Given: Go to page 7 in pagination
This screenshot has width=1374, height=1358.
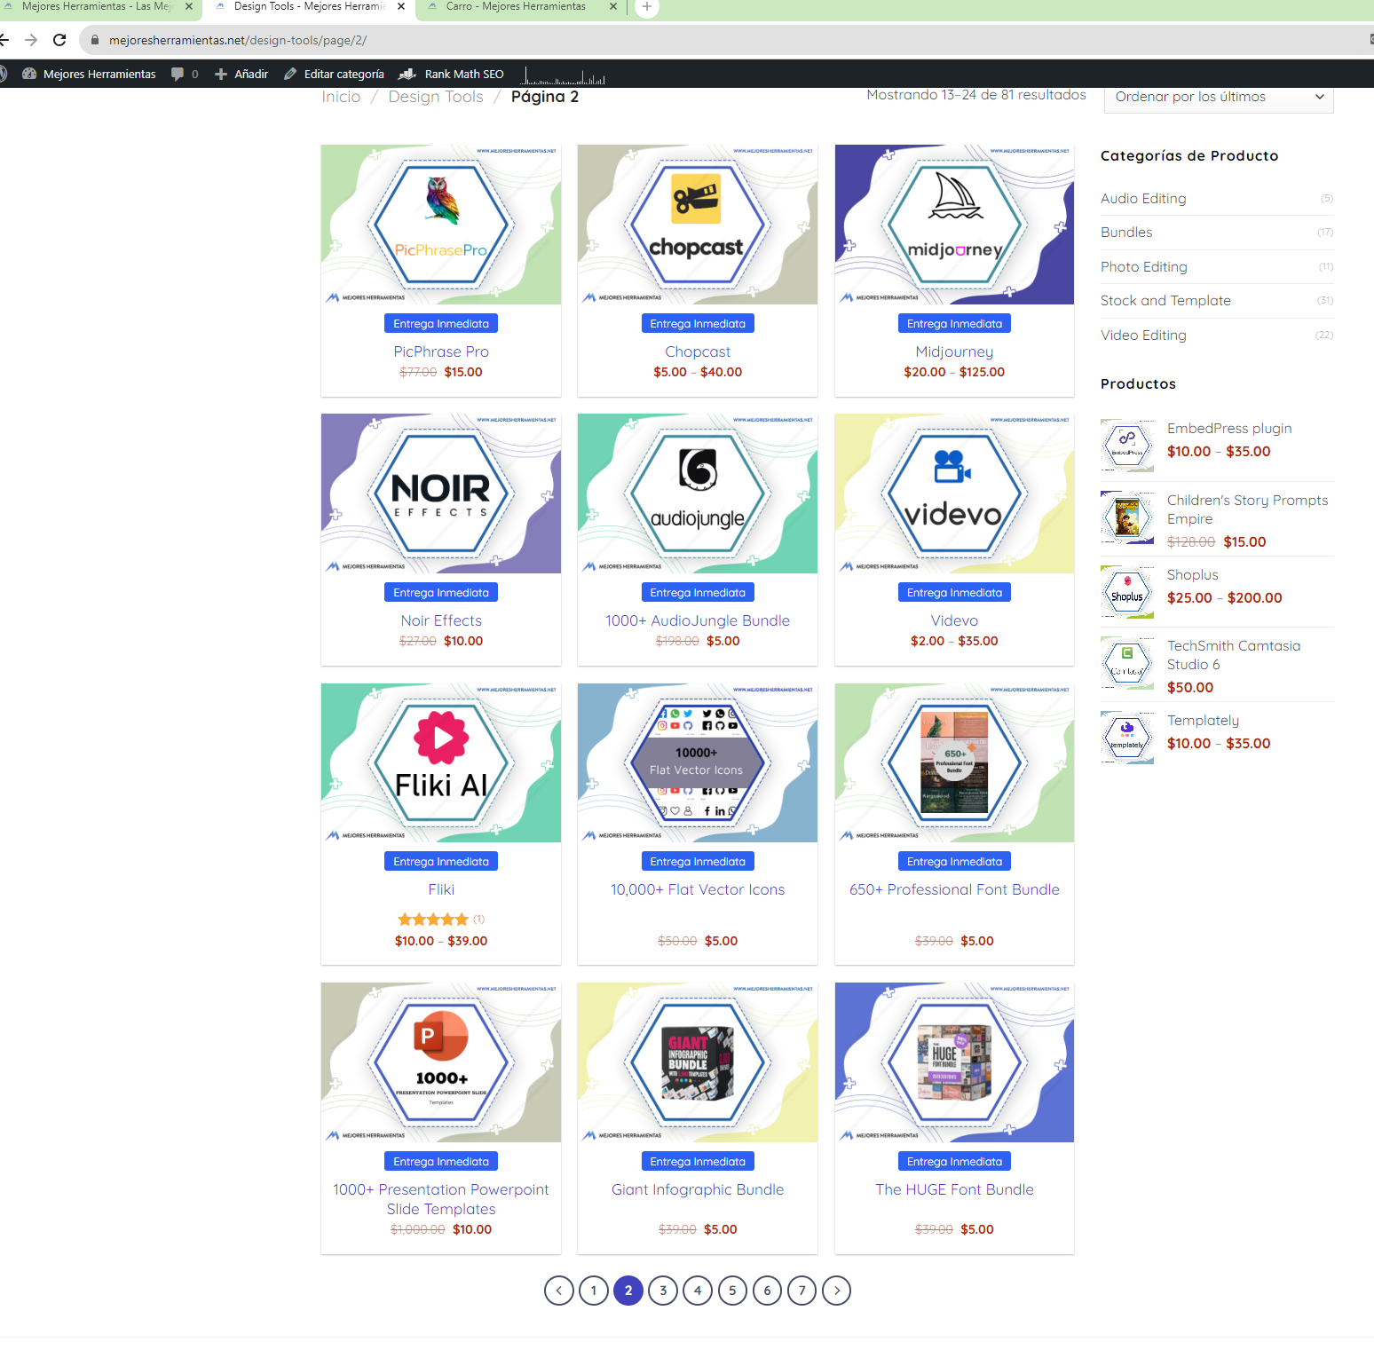Looking at the screenshot, I should click(801, 1291).
